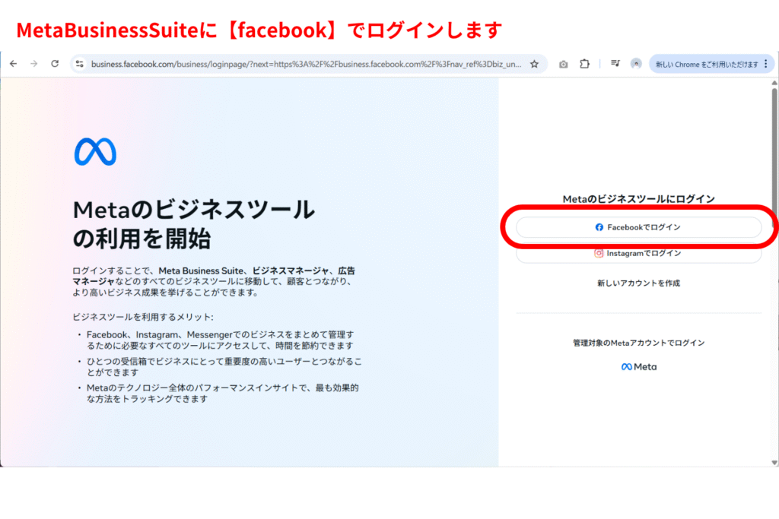Click the browser Back arrow
The width and height of the screenshot is (779, 519).
click(13, 64)
